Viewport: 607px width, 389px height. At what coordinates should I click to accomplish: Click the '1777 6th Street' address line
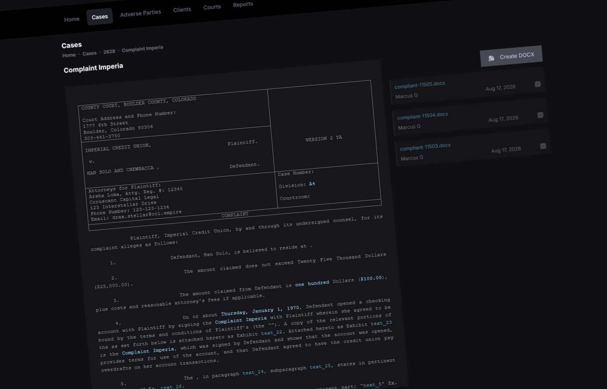[x=105, y=124]
